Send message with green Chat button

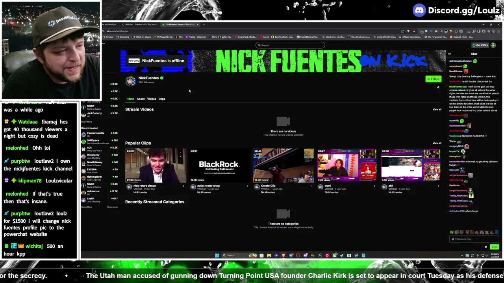click(495, 247)
